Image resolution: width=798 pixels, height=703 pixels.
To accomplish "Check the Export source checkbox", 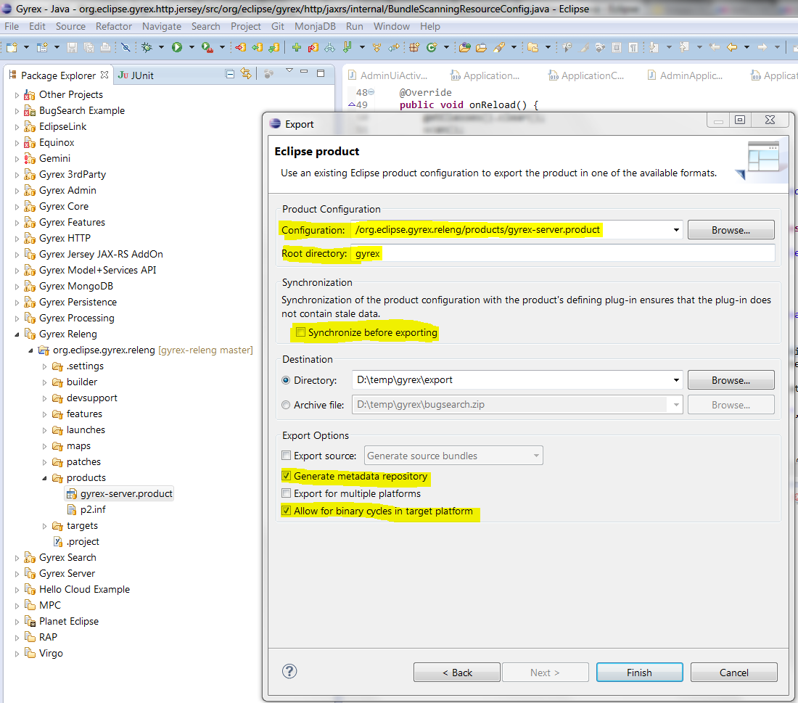I will point(287,456).
